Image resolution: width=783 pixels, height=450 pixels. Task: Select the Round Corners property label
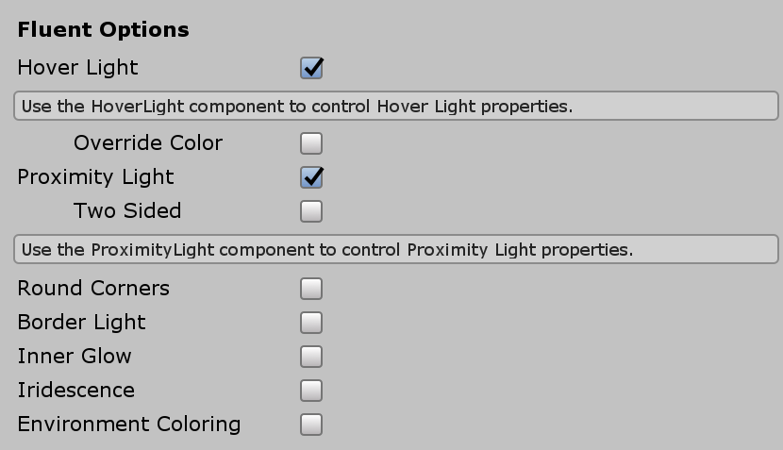coord(93,289)
